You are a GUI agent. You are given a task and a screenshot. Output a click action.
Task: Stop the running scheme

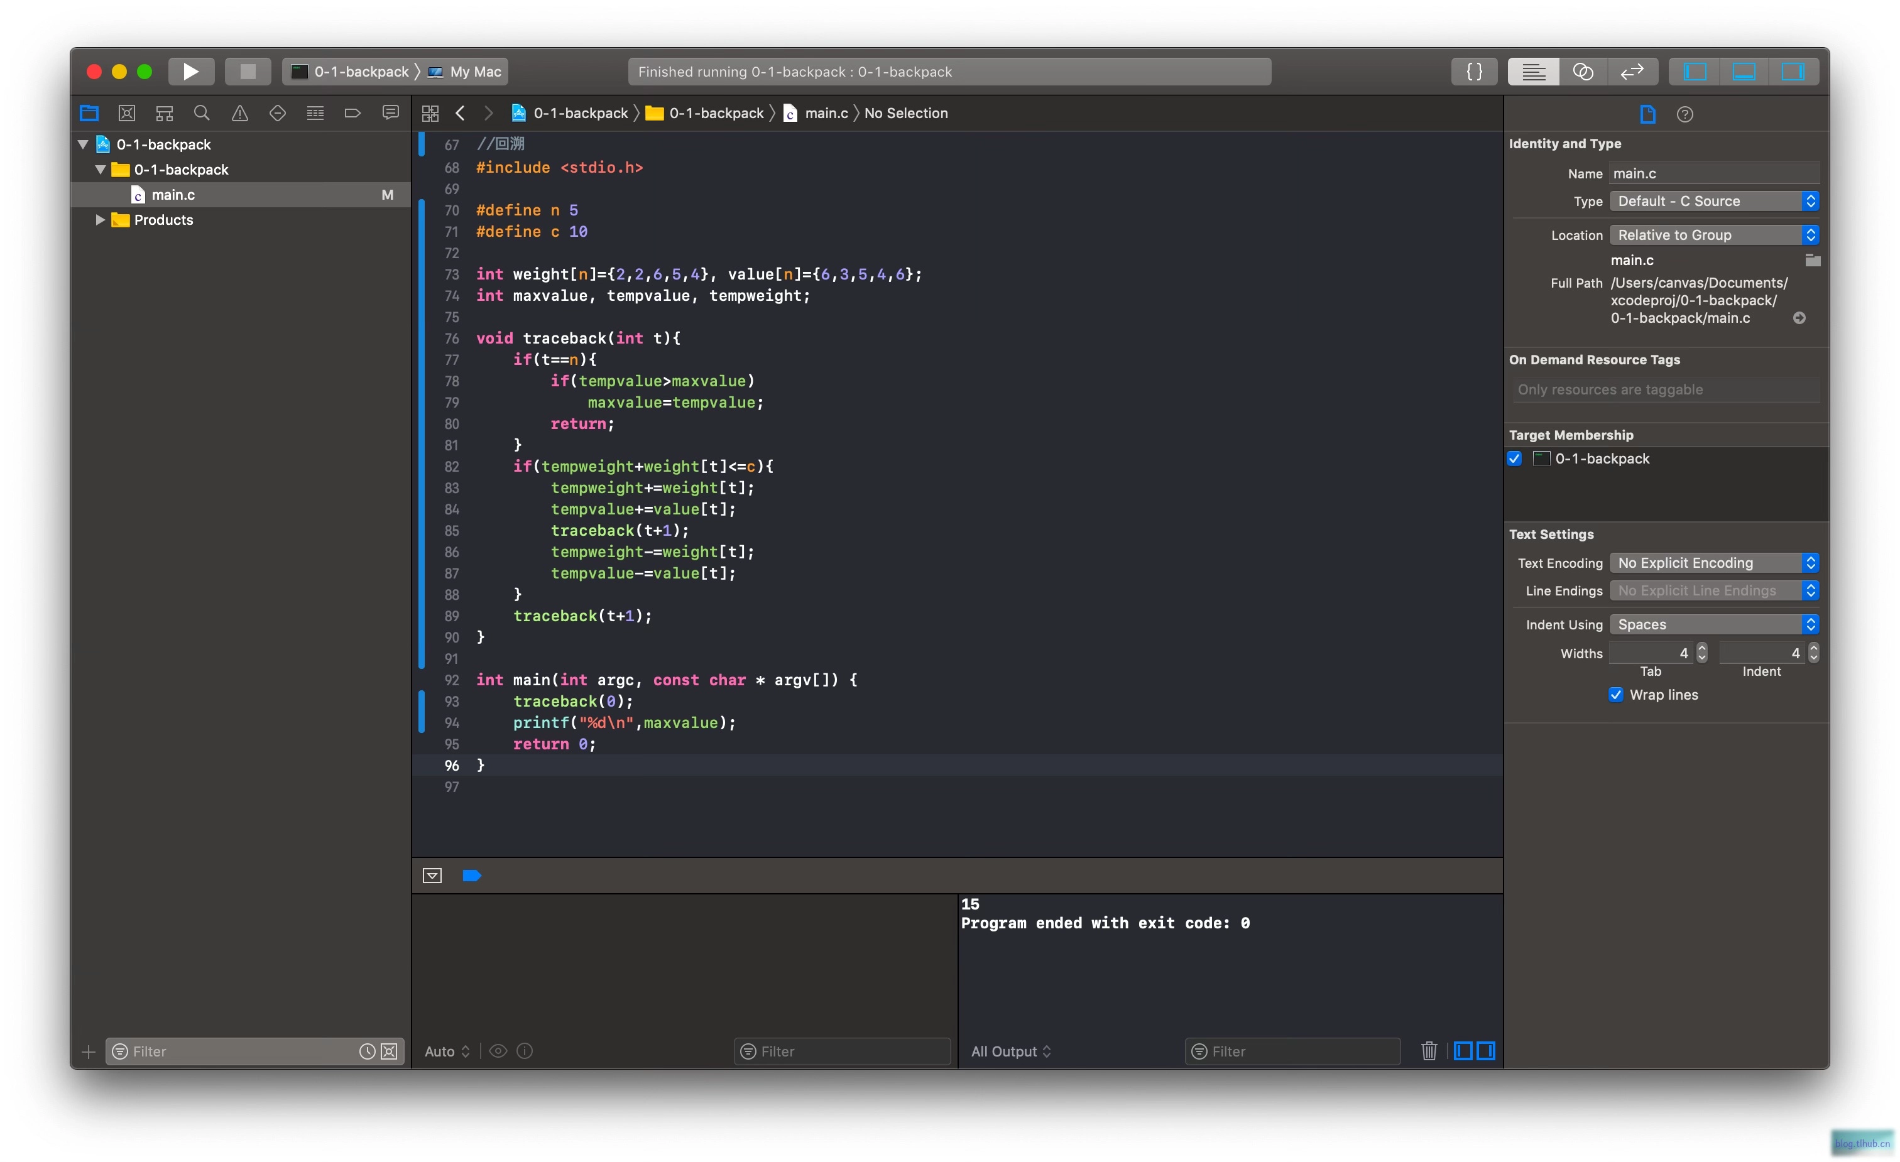click(248, 72)
